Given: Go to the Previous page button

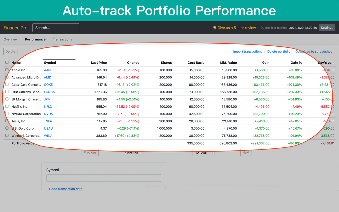Looking at the screenshot, I should tap(90, 152).
